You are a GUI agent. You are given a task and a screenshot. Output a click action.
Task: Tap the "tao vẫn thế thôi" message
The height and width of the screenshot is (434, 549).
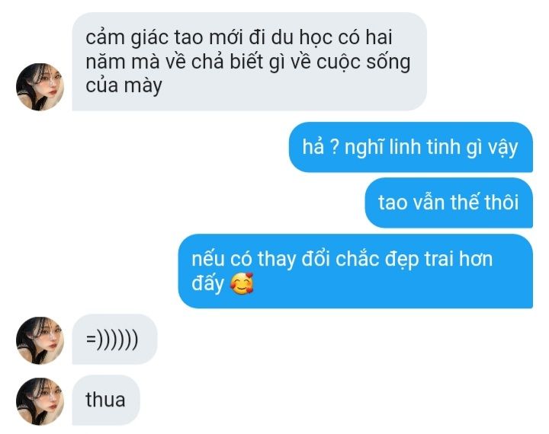[449, 203]
